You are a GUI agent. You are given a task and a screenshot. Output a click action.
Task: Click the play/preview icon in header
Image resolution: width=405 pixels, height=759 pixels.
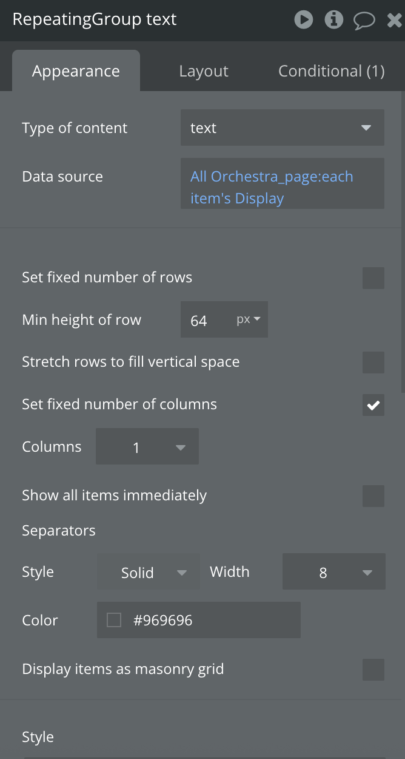(304, 20)
